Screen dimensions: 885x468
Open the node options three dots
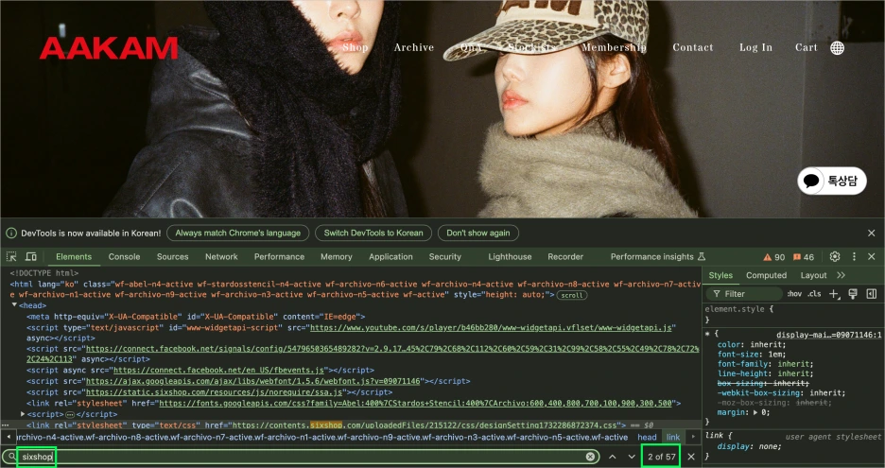pos(5,425)
